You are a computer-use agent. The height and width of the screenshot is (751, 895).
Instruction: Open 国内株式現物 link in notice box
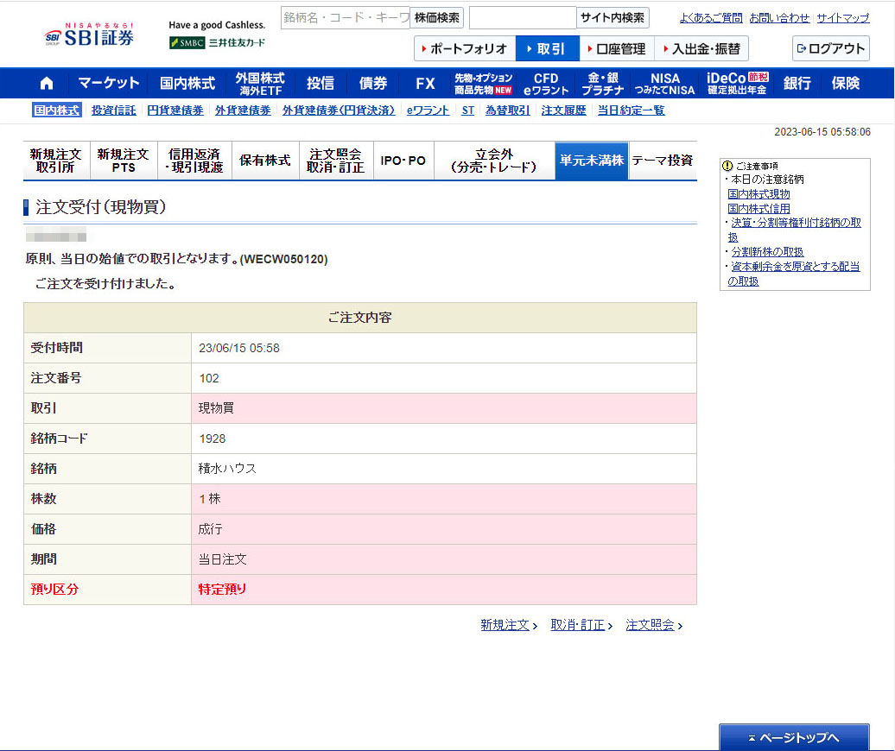[759, 194]
